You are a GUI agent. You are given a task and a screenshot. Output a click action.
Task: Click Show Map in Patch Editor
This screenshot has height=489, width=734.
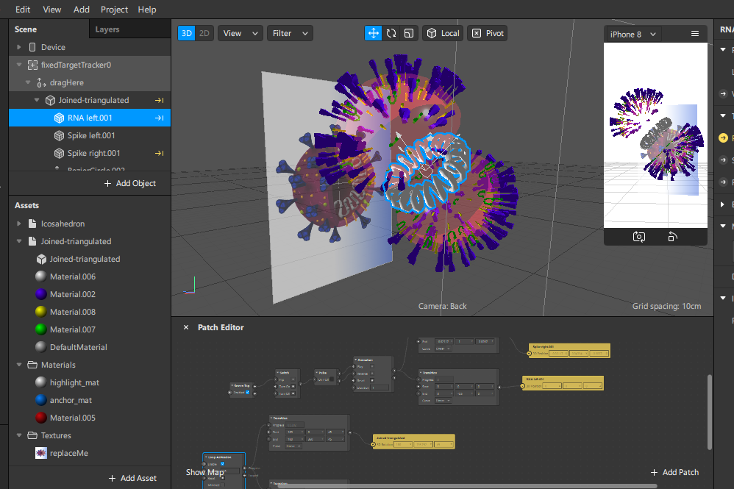click(205, 472)
